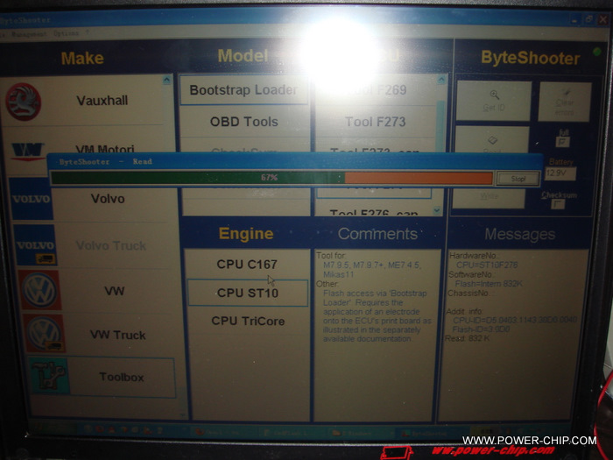
Task: Select Bootstrap Loader in the Model list
Action: pyautogui.click(x=244, y=90)
